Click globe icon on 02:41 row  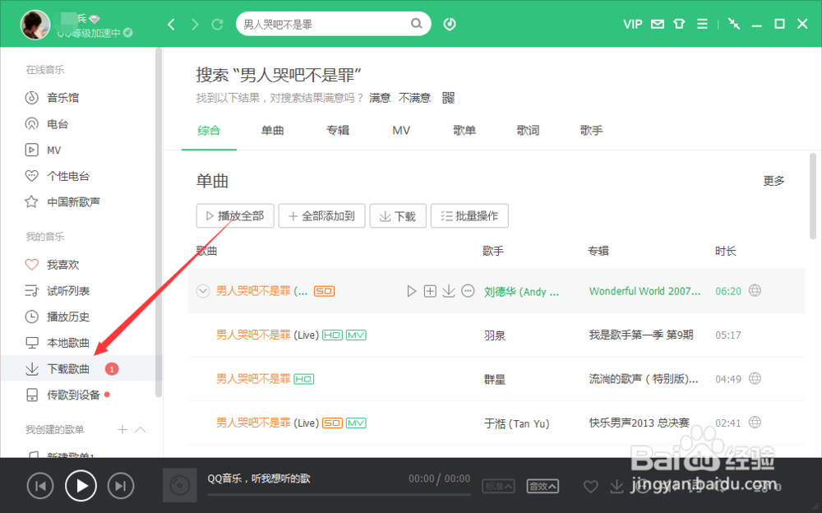[755, 423]
